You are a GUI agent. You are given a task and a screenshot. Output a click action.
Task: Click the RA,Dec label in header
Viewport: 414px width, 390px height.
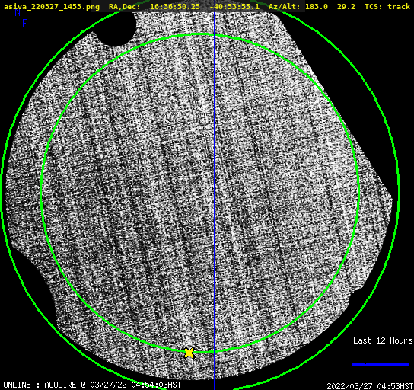(125, 6)
